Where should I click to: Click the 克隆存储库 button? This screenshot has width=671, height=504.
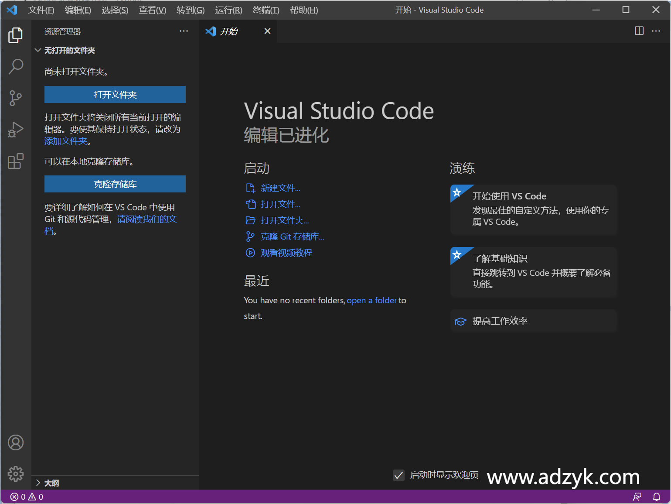(115, 184)
